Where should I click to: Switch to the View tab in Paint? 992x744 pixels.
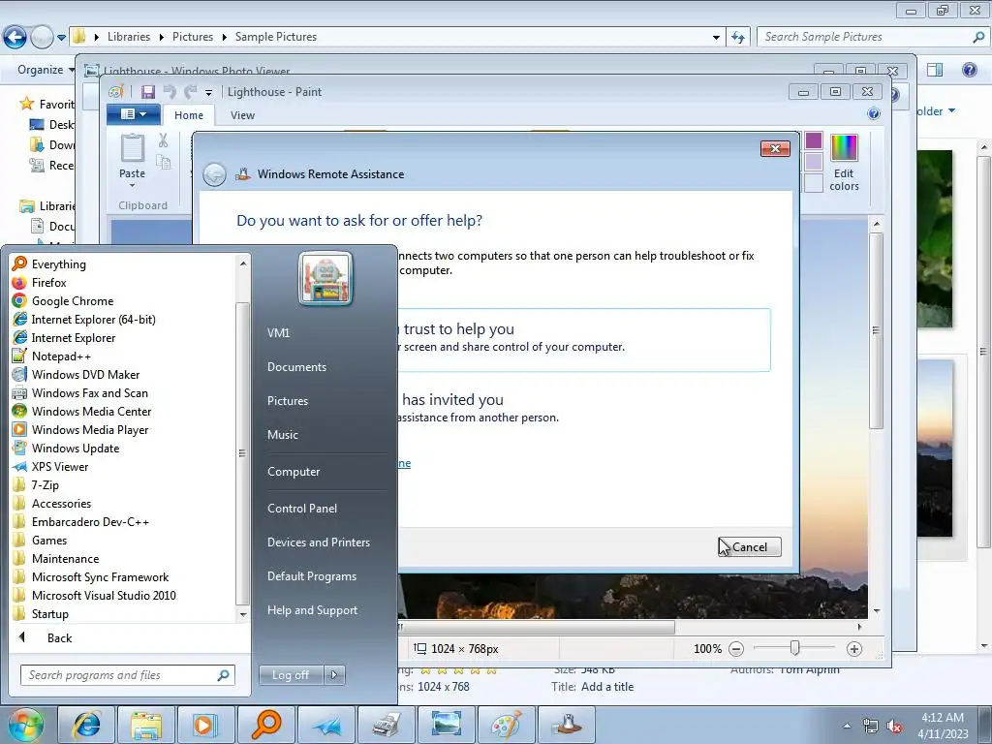[x=242, y=115]
